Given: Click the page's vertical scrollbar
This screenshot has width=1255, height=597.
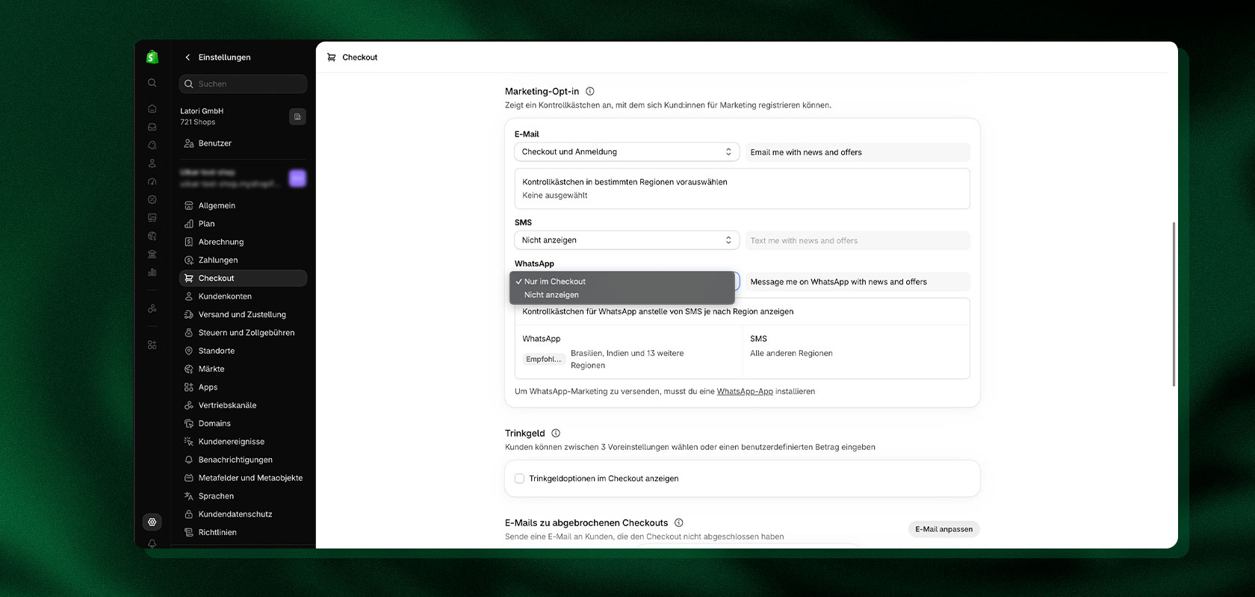Looking at the screenshot, I should 1174,304.
